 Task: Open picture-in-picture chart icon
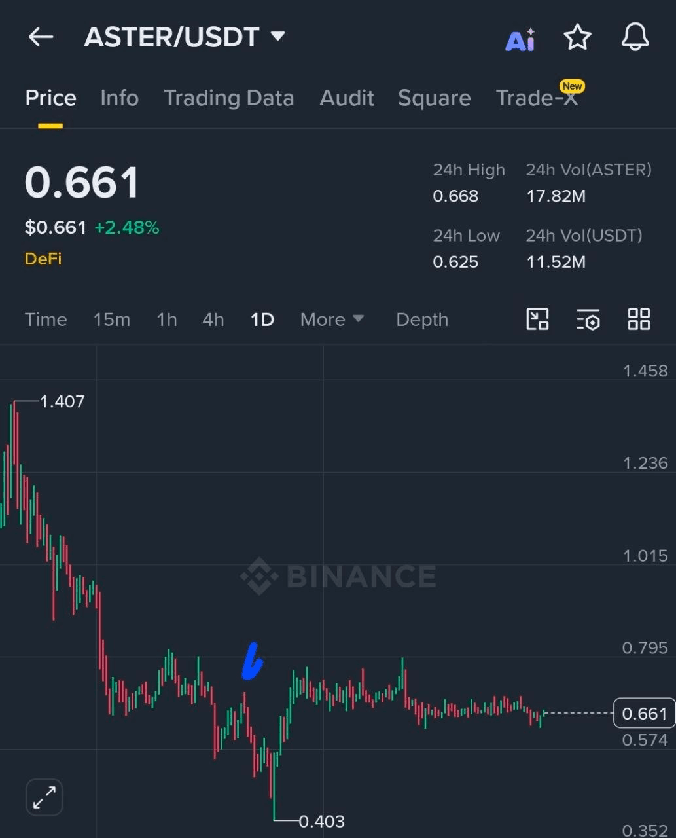pos(537,319)
